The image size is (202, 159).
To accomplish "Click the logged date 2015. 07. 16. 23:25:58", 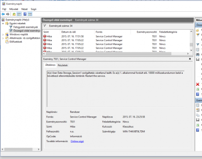I will coord(134,117).
